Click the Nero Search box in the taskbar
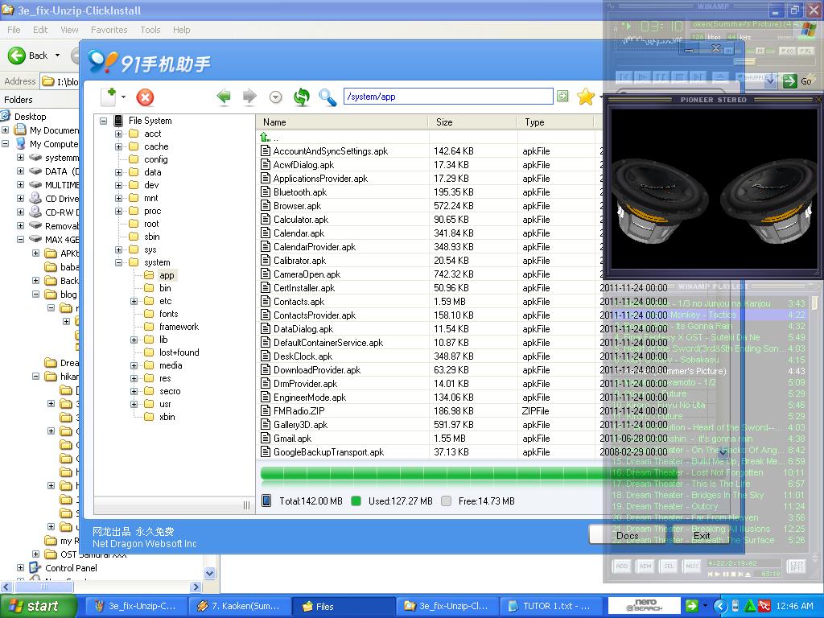824x618 pixels. pyautogui.click(x=645, y=605)
